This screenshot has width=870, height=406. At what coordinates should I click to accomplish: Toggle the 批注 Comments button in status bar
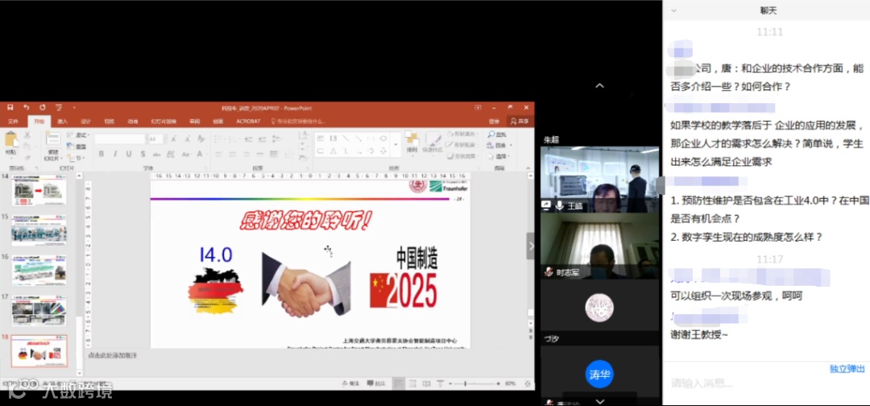click(377, 383)
